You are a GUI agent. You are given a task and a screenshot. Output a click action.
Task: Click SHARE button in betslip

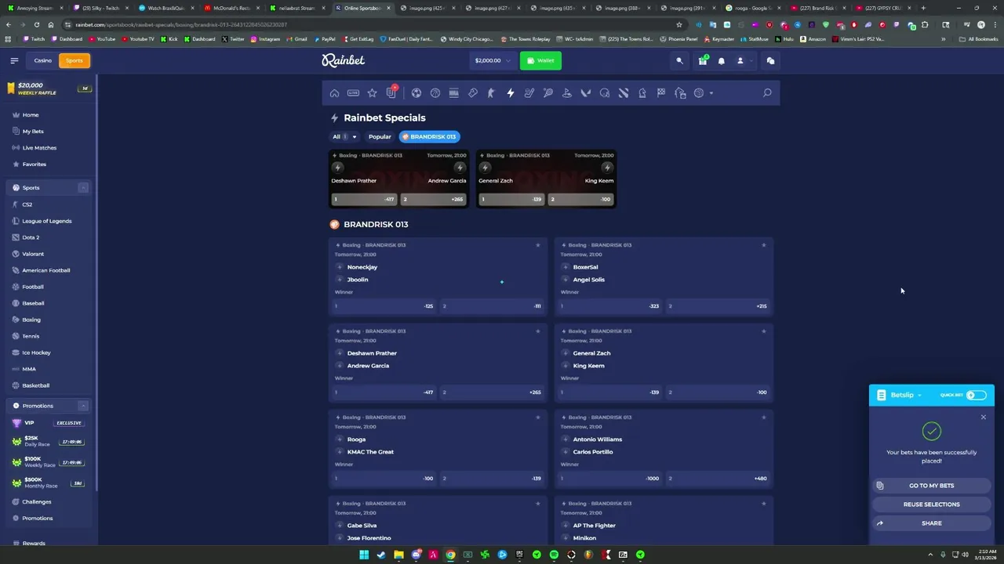pyautogui.click(x=931, y=523)
